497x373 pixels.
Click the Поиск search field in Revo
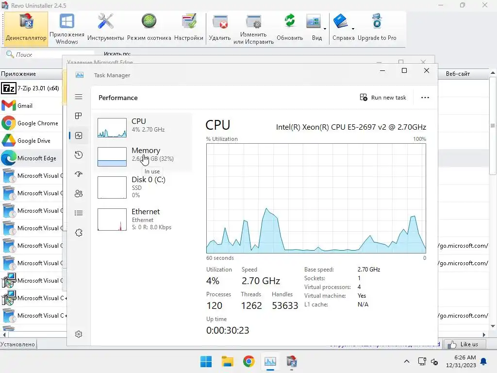50,54
